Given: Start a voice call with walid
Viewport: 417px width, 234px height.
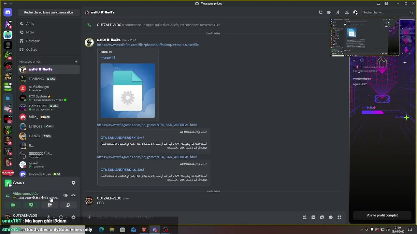Looking at the screenshot, I should coord(321,12).
